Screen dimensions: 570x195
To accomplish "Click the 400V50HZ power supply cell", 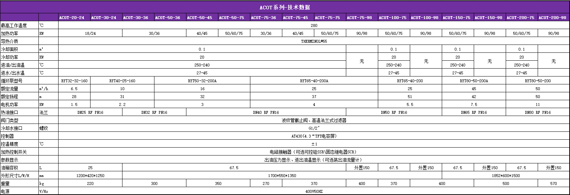I will [314, 191].
